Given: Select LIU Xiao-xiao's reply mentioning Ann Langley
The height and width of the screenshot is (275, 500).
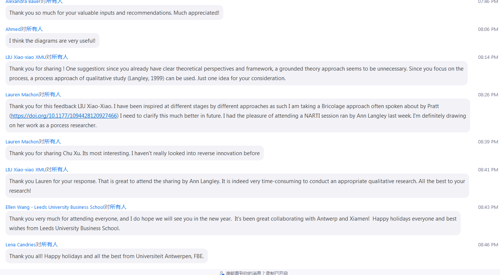Looking at the screenshot, I should pos(237,186).
